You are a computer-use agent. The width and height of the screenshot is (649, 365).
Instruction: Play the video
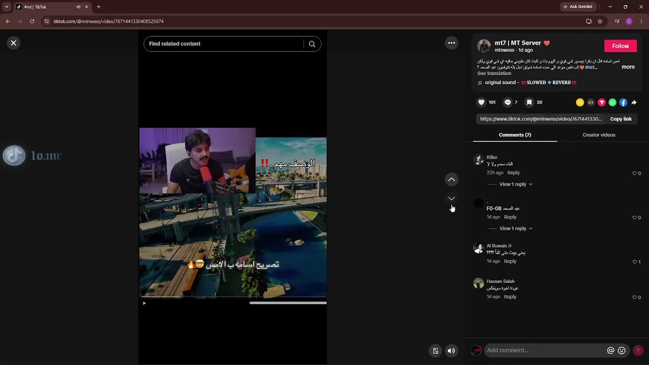point(144,303)
